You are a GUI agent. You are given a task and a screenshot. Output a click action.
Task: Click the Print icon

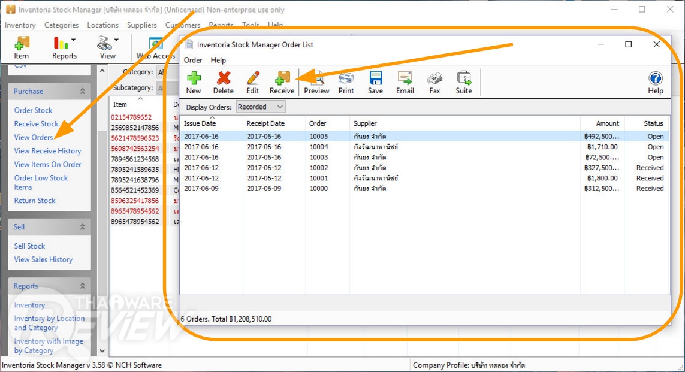pyautogui.click(x=346, y=83)
